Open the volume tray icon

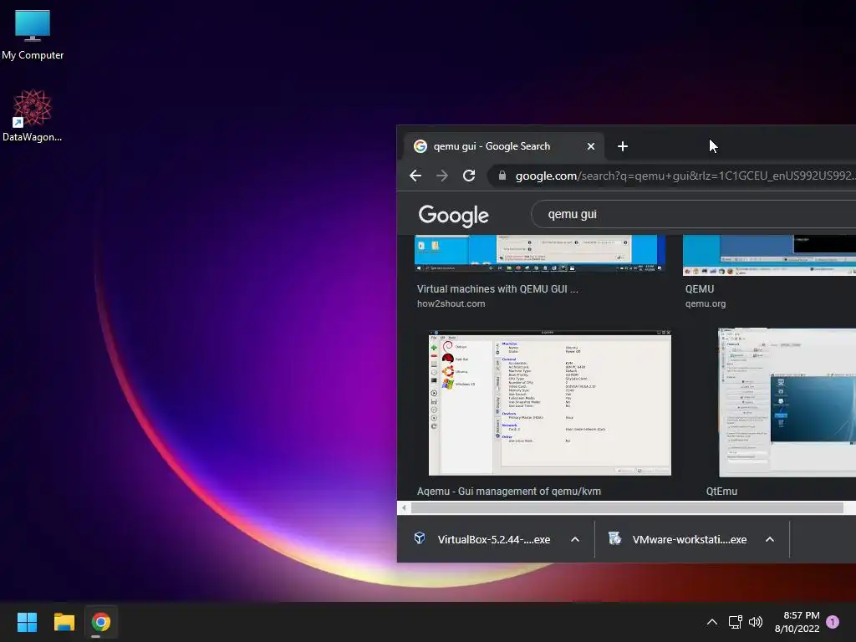[x=756, y=622]
